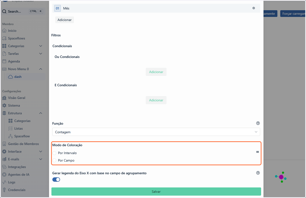
Task: Click the Listas label
Action: click(x=19, y=129)
